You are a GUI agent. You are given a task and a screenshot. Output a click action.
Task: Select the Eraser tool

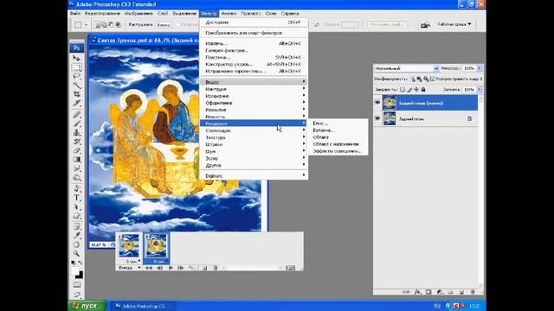(x=77, y=150)
